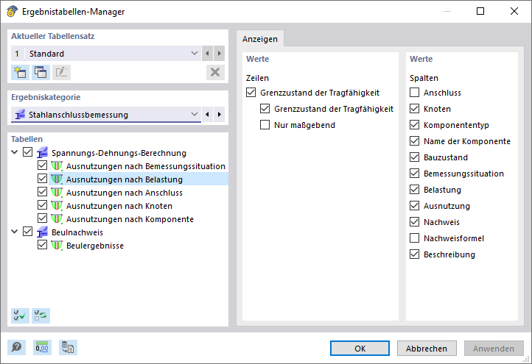Open the help icon at bottom left
Image resolution: width=532 pixels, height=364 pixels.
click(x=17, y=348)
